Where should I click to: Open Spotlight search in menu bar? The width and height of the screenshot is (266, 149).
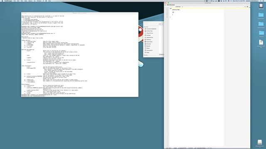(x=261, y=1)
